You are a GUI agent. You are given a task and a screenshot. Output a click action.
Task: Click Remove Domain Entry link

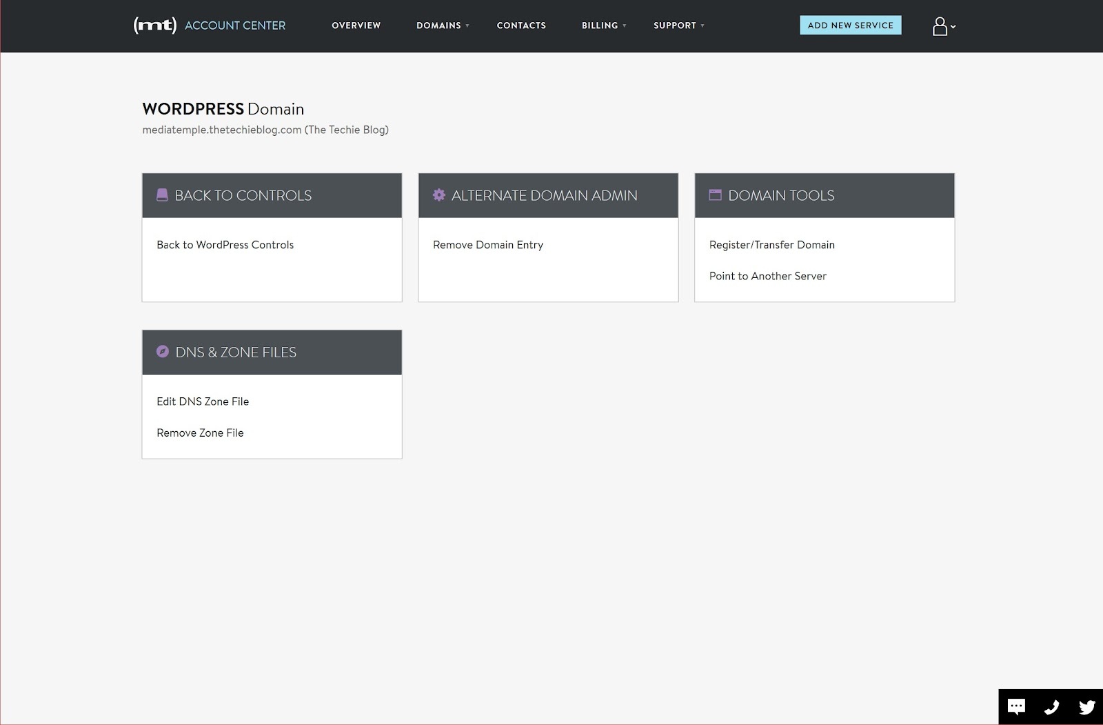(488, 245)
